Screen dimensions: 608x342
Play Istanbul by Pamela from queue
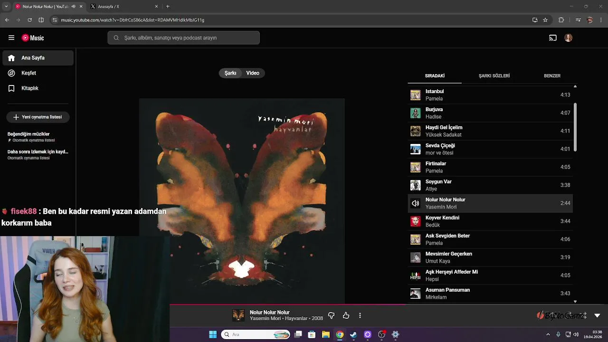pyautogui.click(x=490, y=95)
